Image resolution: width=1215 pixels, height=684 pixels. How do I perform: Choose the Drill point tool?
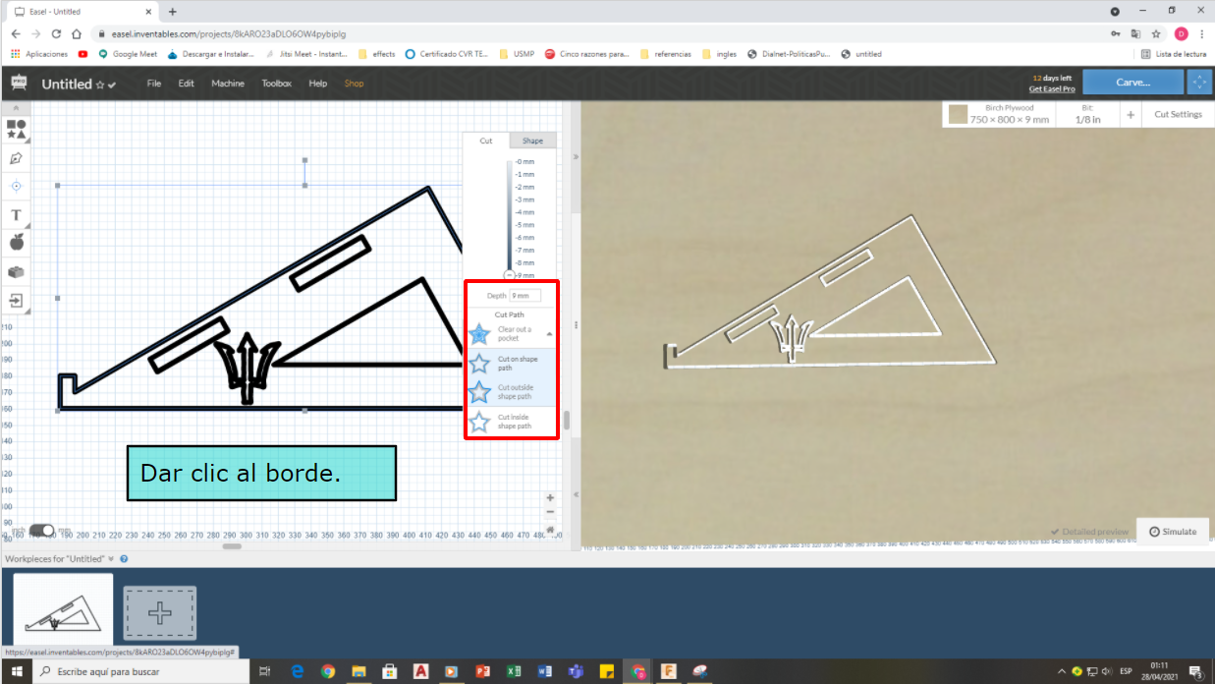[16, 186]
